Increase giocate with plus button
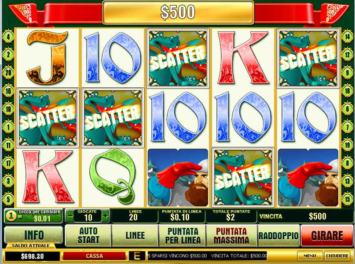Screen dimensions: 355x264 tap(106, 216)
